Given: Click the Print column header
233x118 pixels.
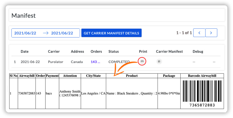Looking at the screenshot, I should click(143, 51).
